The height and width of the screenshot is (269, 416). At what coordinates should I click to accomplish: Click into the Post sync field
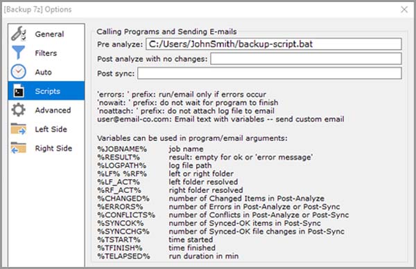pyautogui.click(x=270, y=73)
